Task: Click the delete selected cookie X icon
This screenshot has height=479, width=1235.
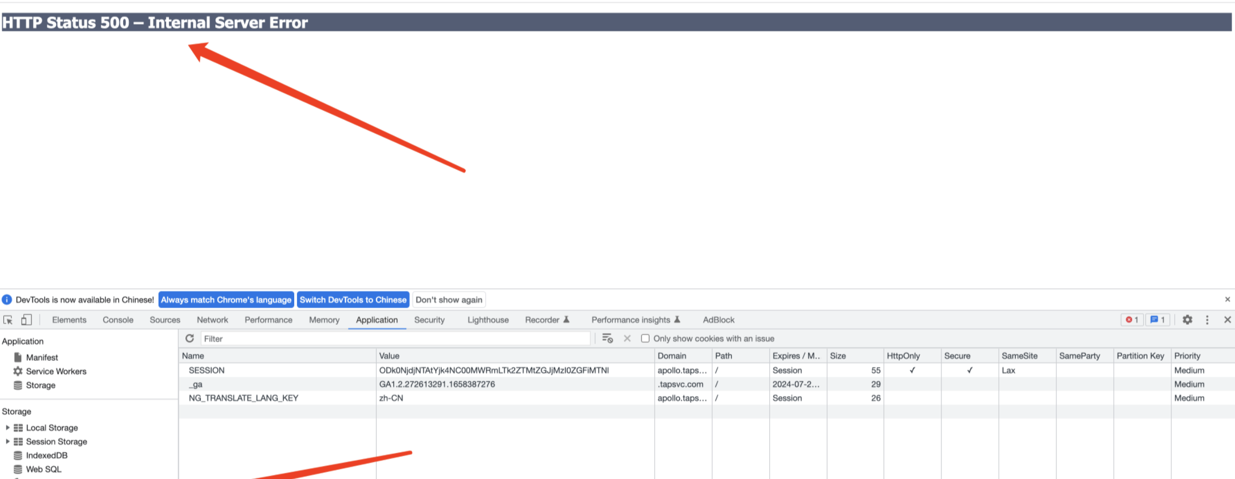Action: coord(627,338)
